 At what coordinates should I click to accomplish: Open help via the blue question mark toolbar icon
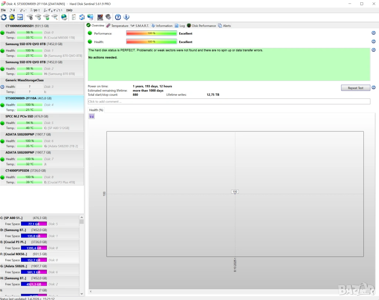pos(118,17)
